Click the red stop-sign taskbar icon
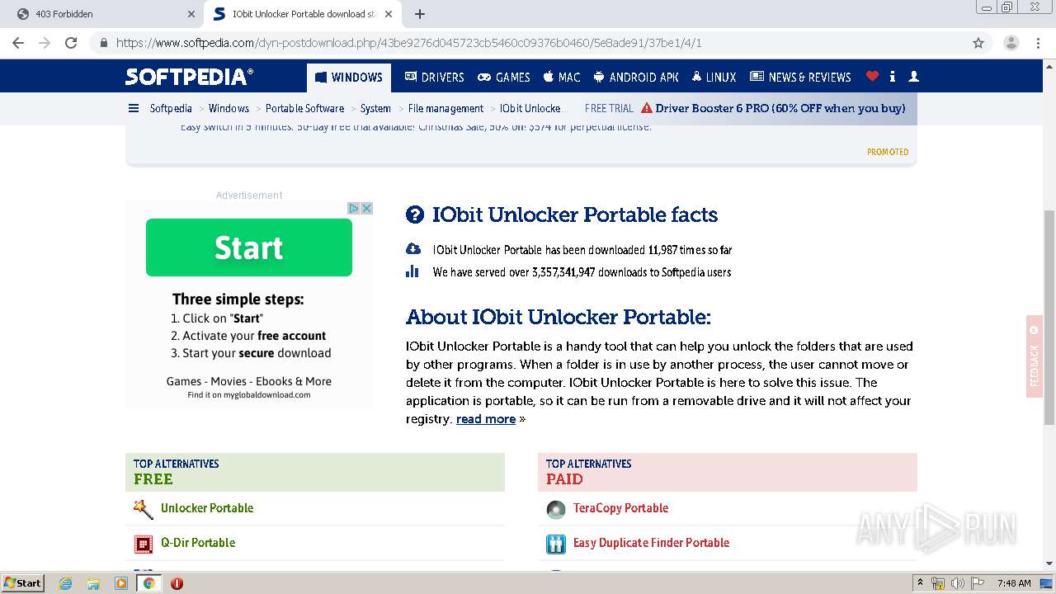The height and width of the screenshot is (594, 1056). coord(177,583)
